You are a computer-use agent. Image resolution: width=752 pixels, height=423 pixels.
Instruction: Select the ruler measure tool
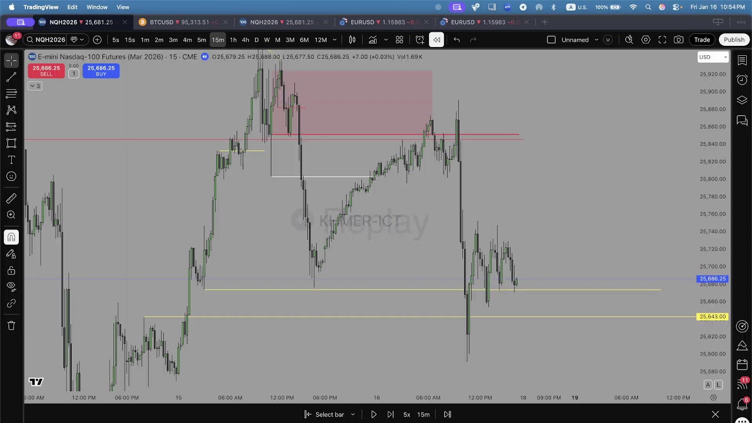11,199
